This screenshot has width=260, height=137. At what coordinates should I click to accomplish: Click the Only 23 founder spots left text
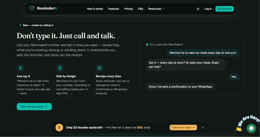[x=84, y=128]
